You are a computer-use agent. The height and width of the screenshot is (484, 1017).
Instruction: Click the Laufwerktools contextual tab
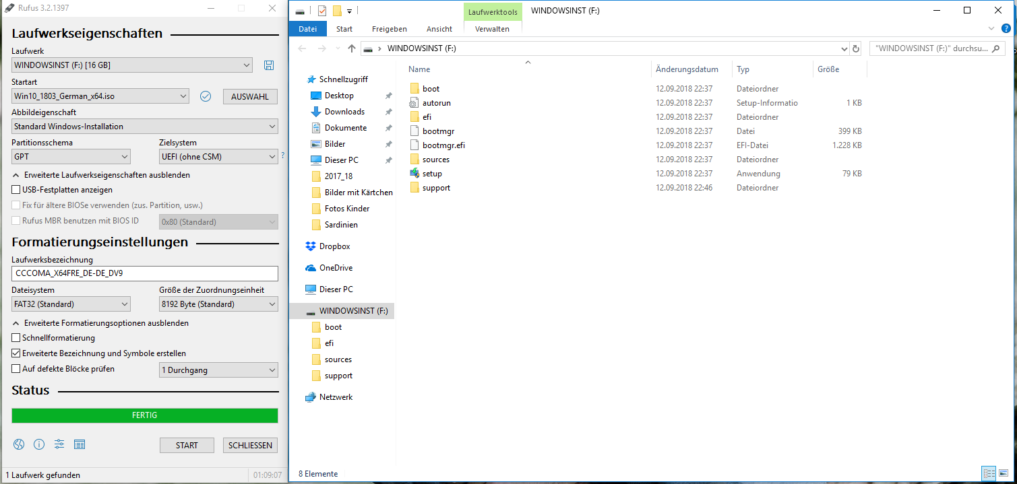493,11
